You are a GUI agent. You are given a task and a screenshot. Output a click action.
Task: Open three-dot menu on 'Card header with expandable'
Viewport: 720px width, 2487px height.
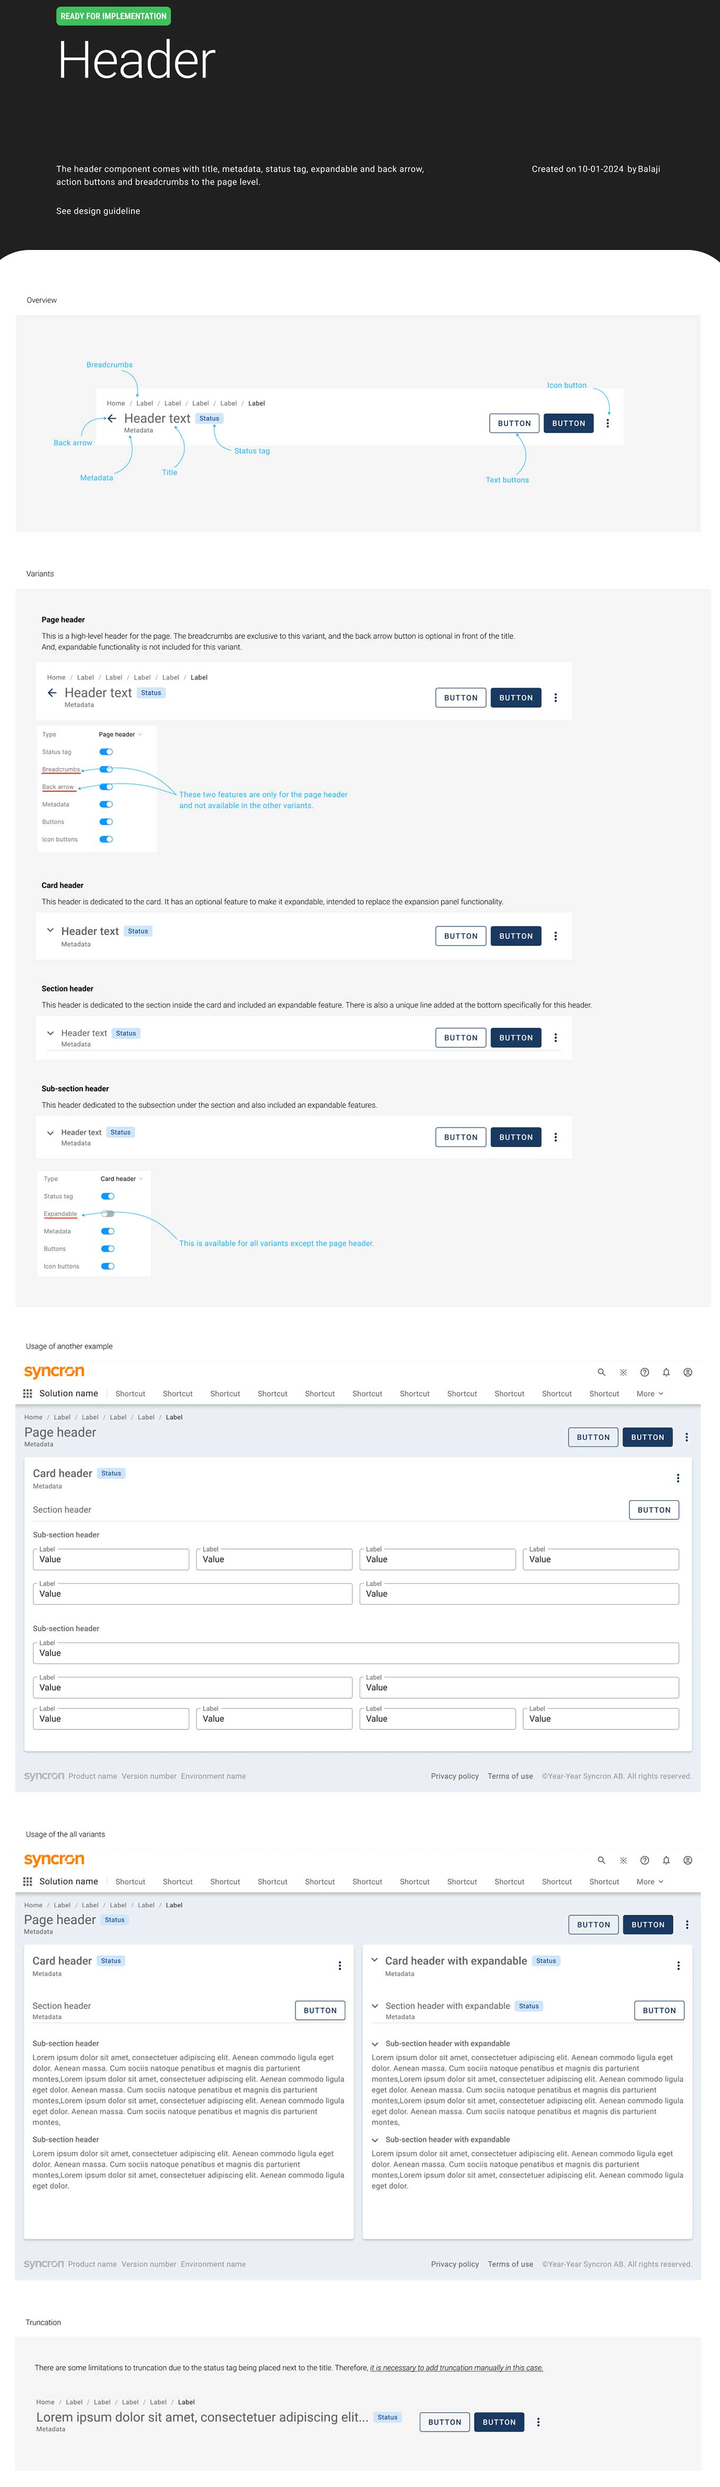coord(679,1966)
